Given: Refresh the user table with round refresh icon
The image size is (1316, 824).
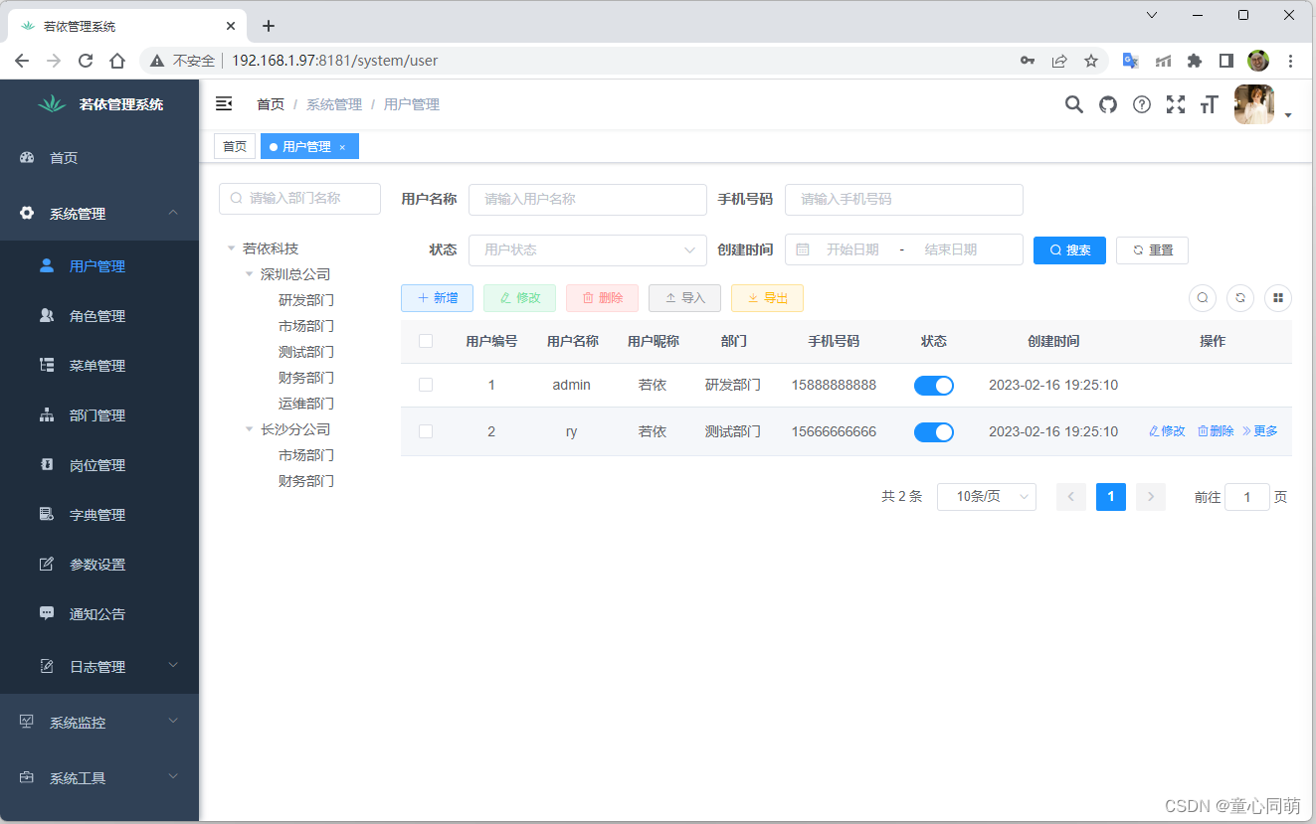Looking at the screenshot, I should coord(1240,297).
